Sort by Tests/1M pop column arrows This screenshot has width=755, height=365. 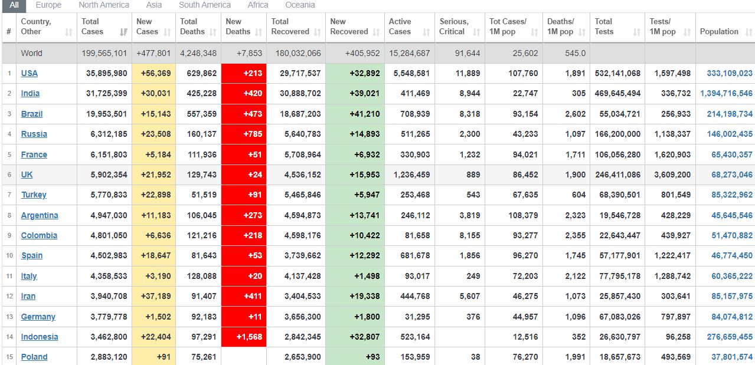(687, 32)
